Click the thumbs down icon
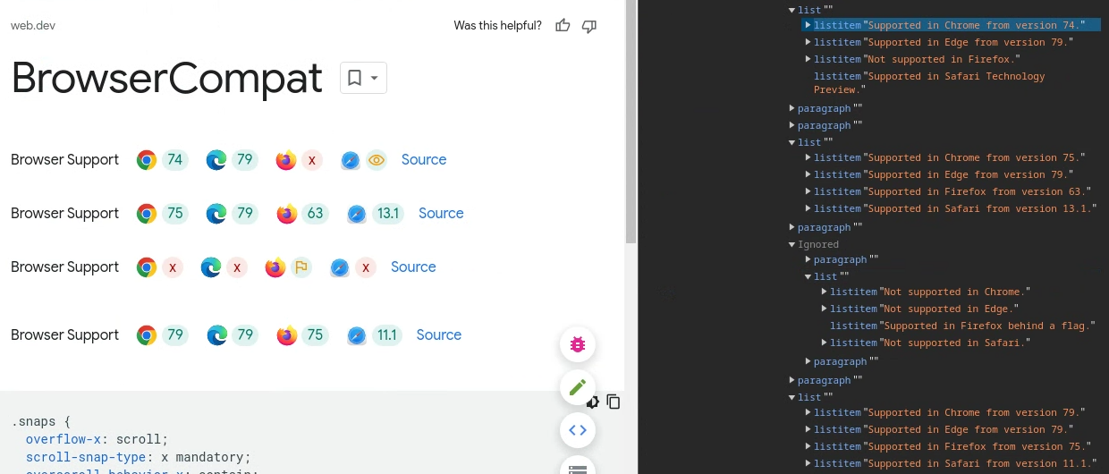 pyautogui.click(x=589, y=26)
